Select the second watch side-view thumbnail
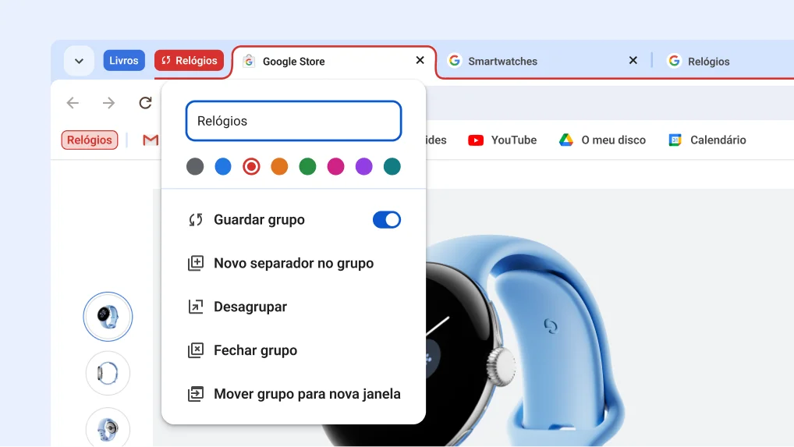This screenshot has height=447, width=794. 108,374
